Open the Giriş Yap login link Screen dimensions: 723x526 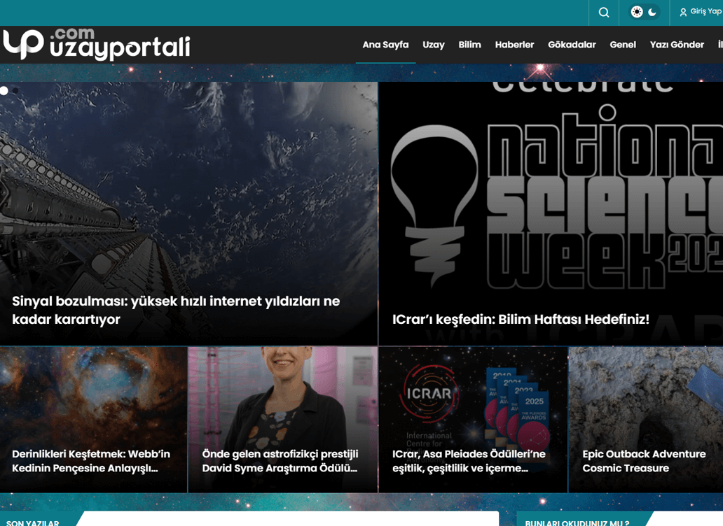(705, 11)
